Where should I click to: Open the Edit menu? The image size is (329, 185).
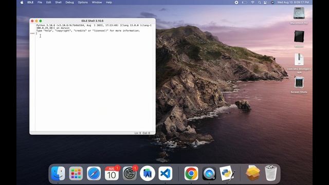click(x=48, y=2)
